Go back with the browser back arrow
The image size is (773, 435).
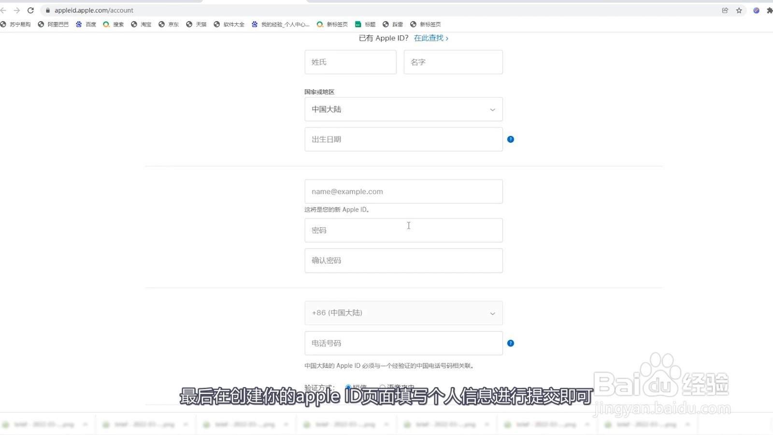tap(3, 10)
